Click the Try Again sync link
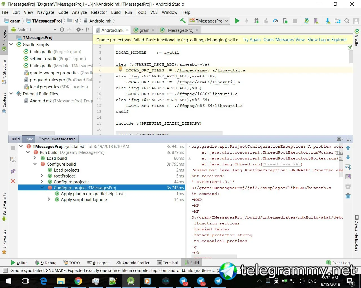This screenshot has width=361, height=288. tap(252, 40)
